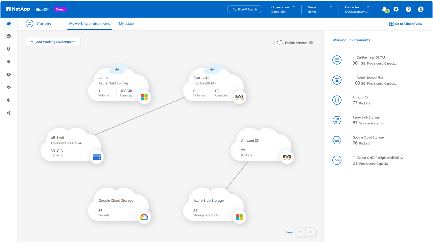Screen dimensions: 433x243
Task: Switch to My estate tab
Action: click(126, 24)
